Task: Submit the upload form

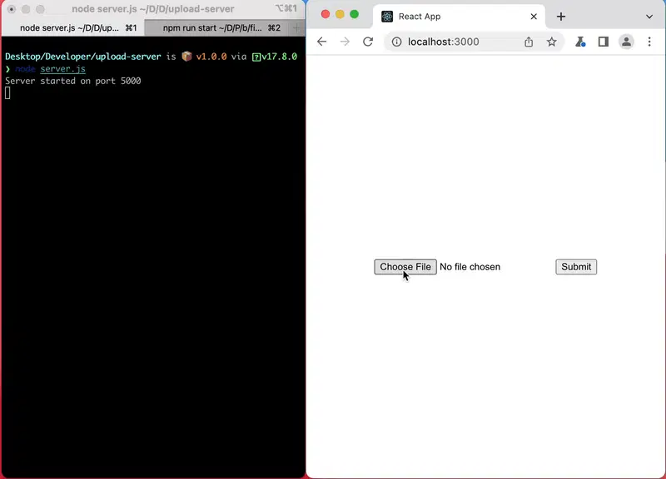Action: pyautogui.click(x=576, y=267)
